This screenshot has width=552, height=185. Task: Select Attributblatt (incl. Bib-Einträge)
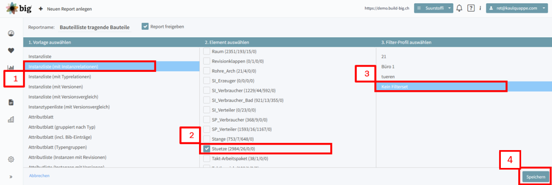click(111, 137)
